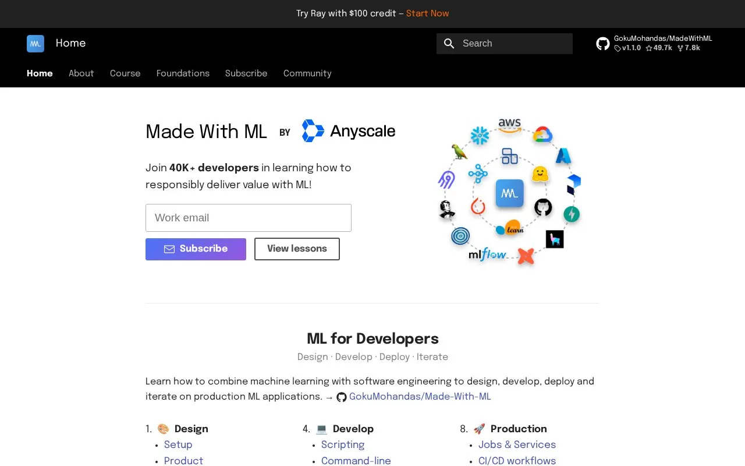745x466 pixels.
Task: Click the orange X icon in the graphic
Action: click(x=526, y=256)
